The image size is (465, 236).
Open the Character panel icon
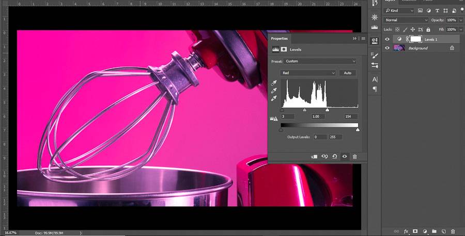pyautogui.click(x=375, y=79)
